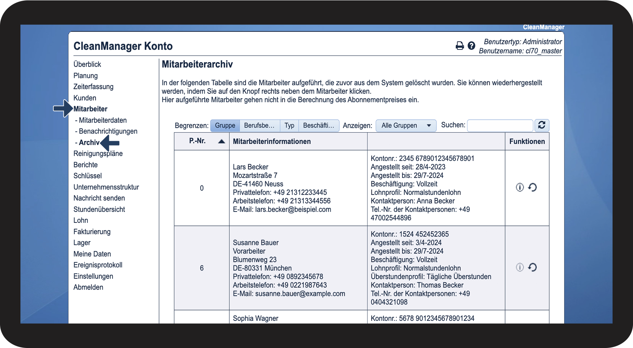Viewport: 633px width, 348px height.
Task: Refresh the employee table with reload icon
Action: click(542, 125)
